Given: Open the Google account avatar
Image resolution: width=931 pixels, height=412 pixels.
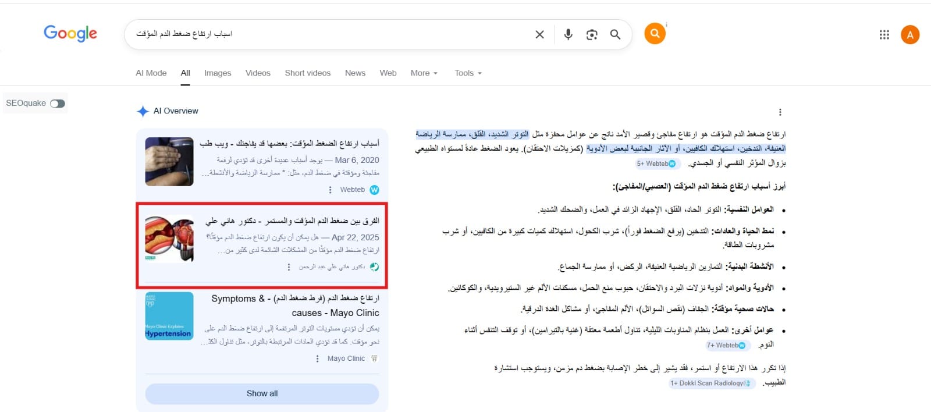Looking at the screenshot, I should pyautogui.click(x=910, y=35).
